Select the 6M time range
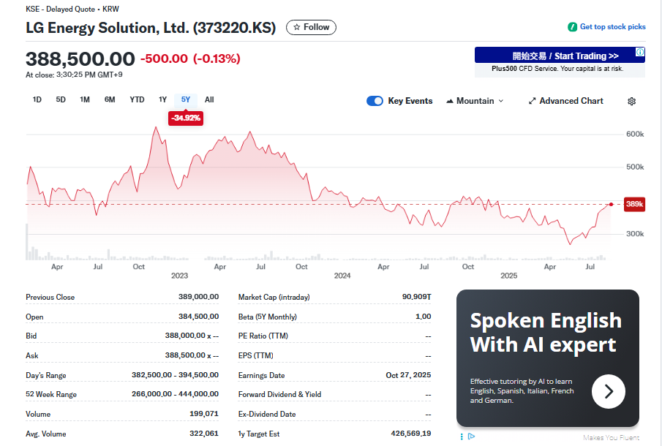Viewport: 662px width, 446px height. tap(110, 99)
